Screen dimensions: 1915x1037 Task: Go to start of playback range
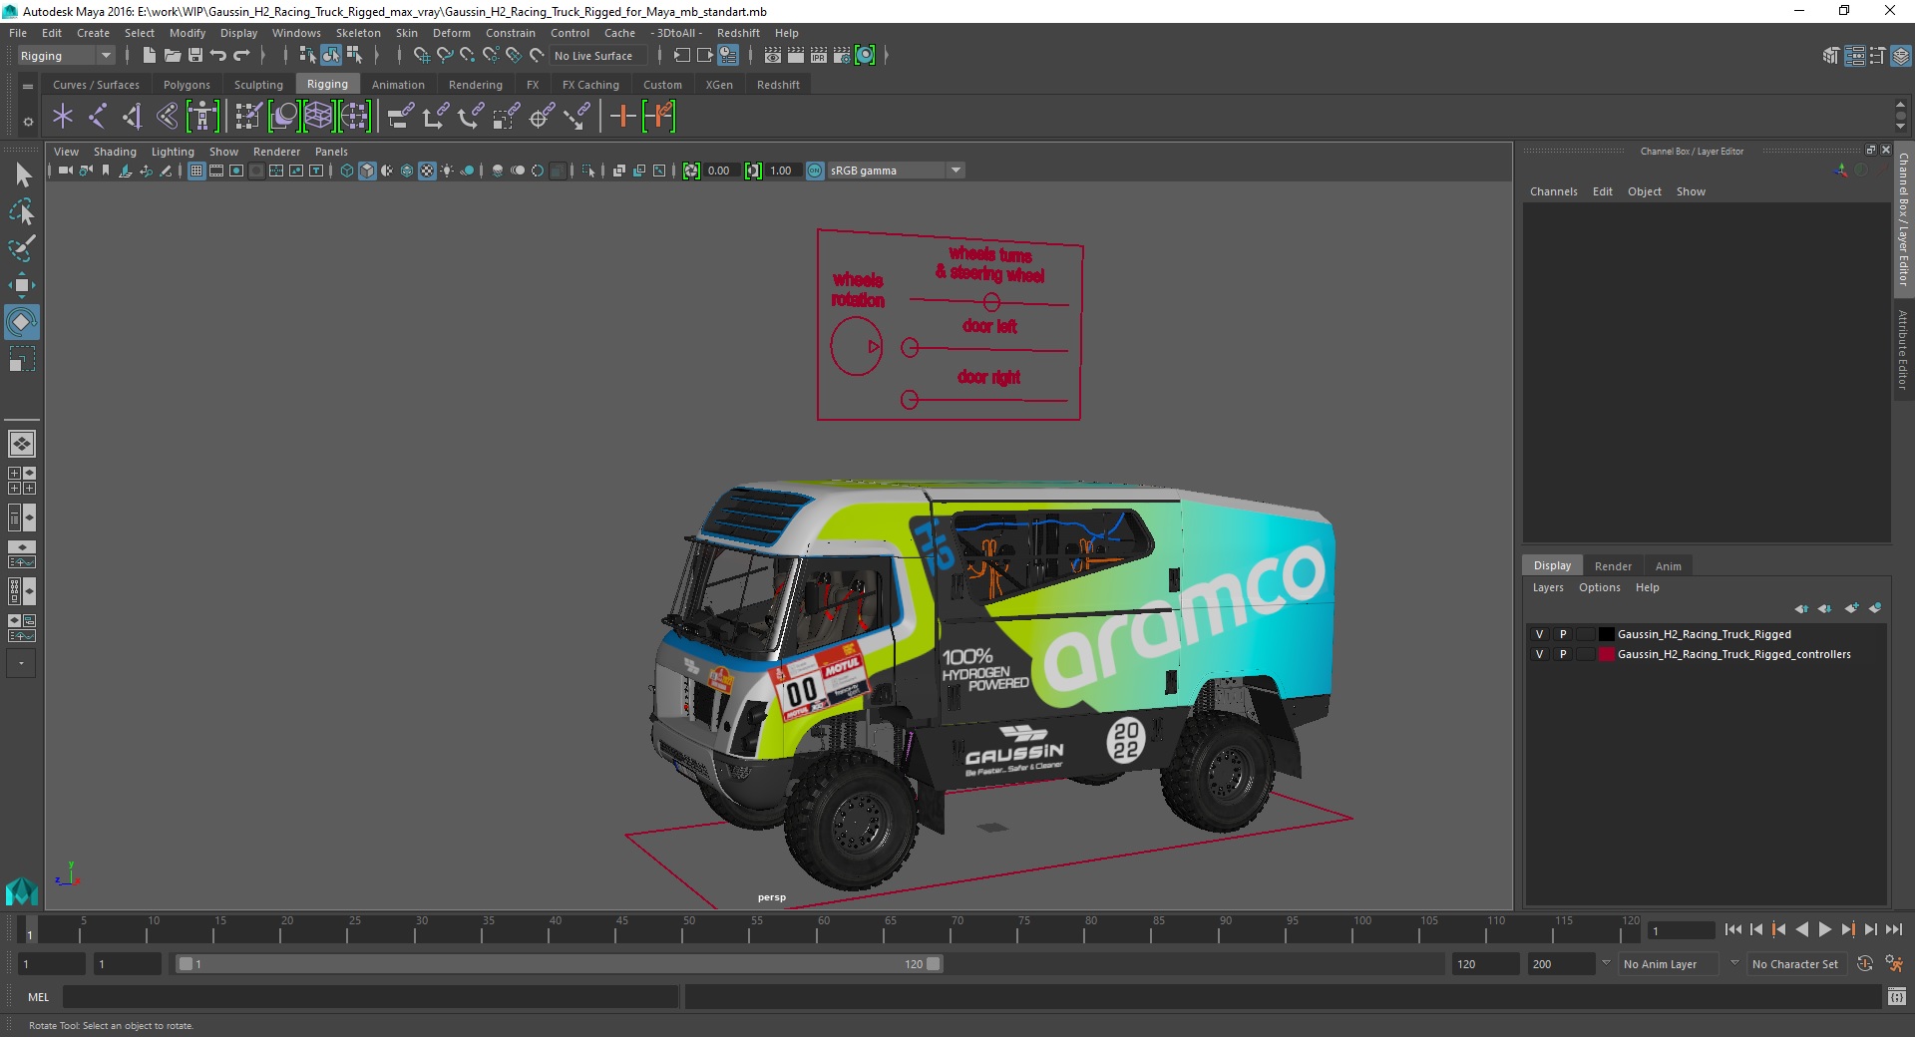[1732, 929]
